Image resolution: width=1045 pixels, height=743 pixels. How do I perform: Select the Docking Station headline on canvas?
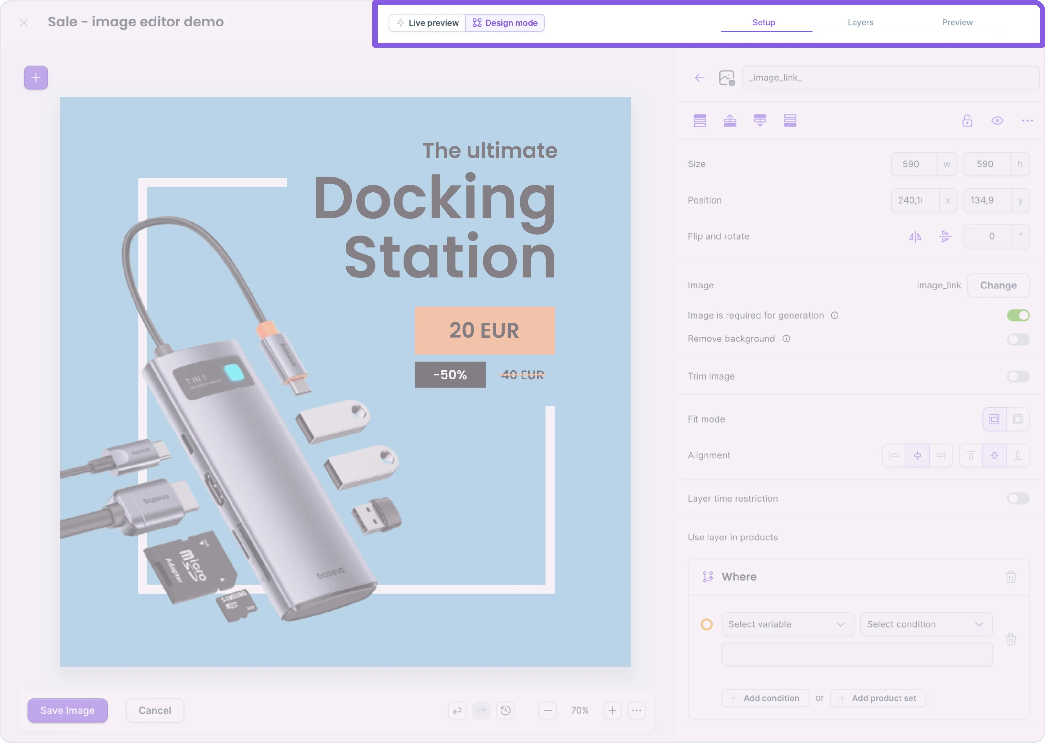[435, 227]
